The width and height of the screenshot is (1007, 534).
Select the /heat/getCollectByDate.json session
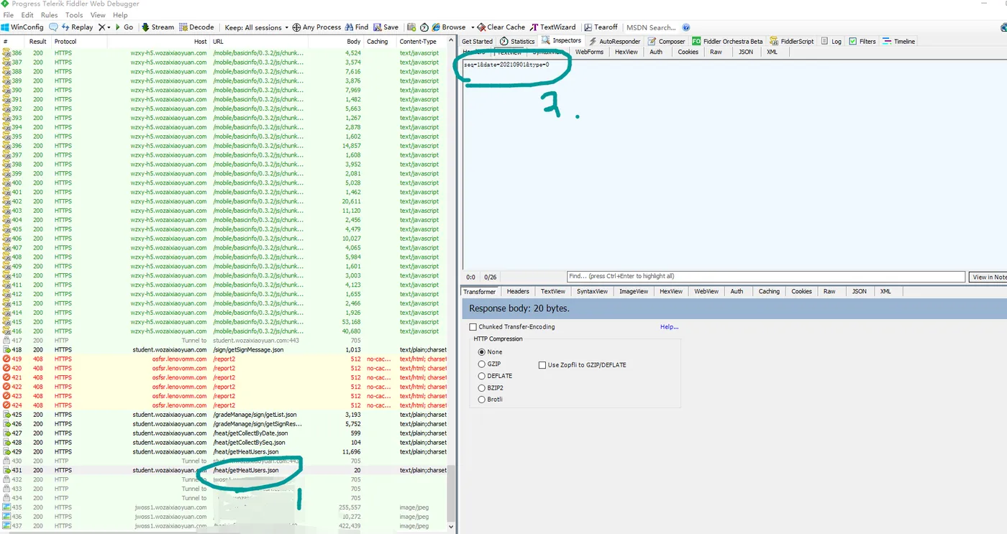click(223, 433)
